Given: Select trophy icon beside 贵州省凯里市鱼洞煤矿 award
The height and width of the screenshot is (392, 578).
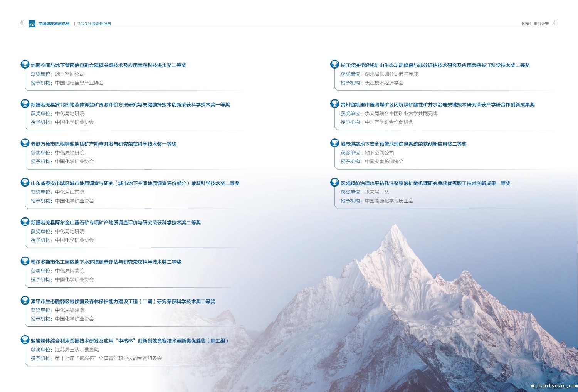Looking at the screenshot, I should pyautogui.click(x=334, y=104).
